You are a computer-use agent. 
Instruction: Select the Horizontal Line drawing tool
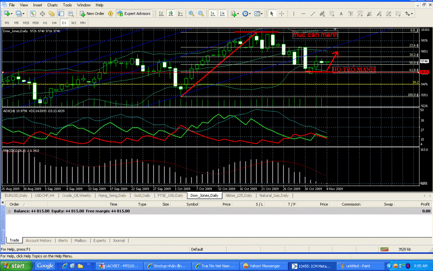point(303,14)
